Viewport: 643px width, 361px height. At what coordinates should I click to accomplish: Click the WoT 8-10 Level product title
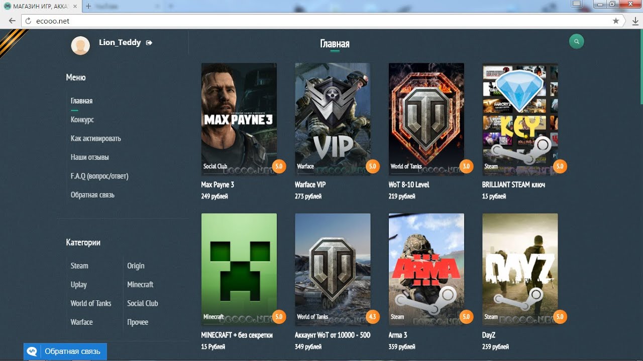(409, 185)
